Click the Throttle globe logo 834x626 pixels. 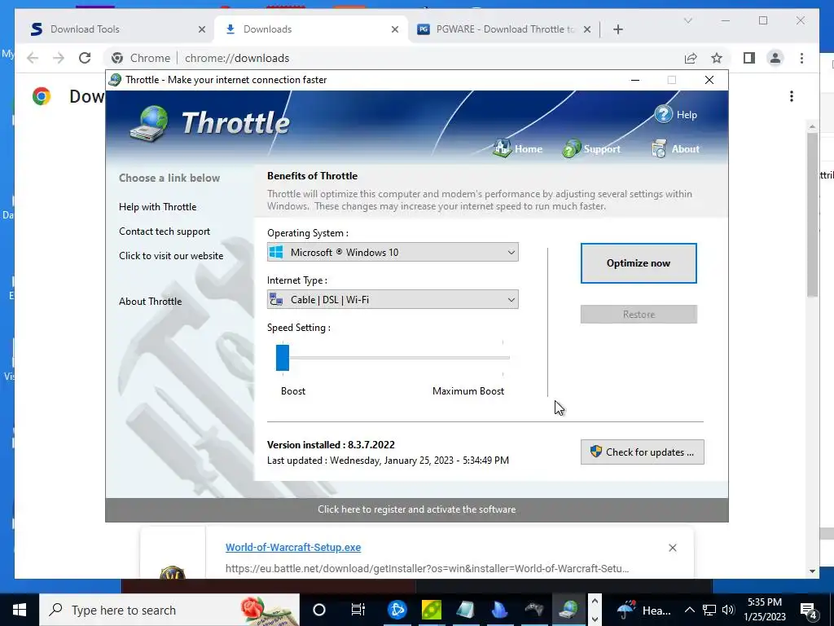coord(150,123)
